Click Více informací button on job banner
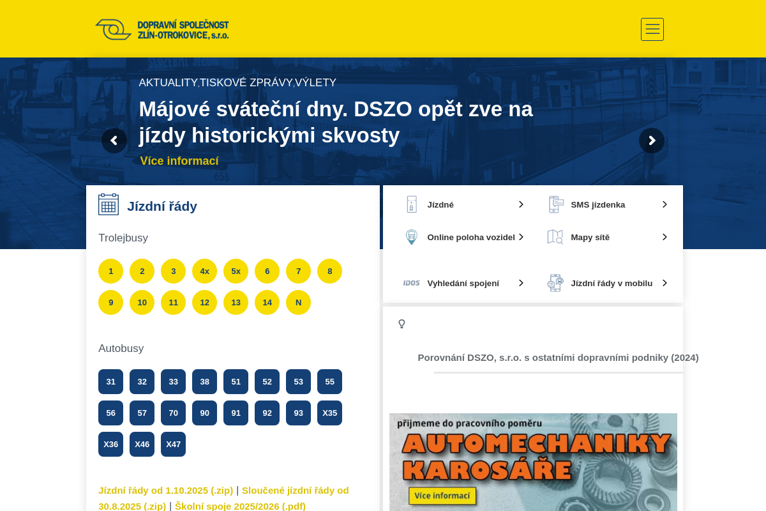766x511 pixels. click(x=442, y=496)
